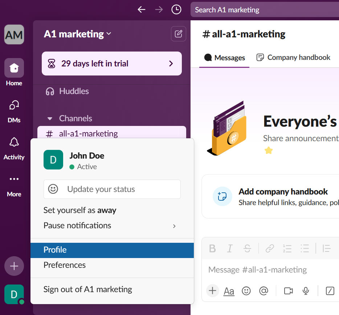
Task: Record an audio clip with microphone
Action: [x=306, y=291]
